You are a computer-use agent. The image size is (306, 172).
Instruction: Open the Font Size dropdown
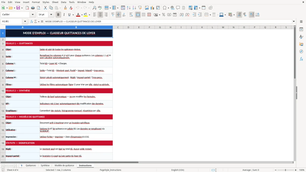coord(51,15)
